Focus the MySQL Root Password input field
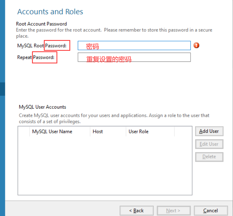The image size is (233, 216). (x=134, y=46)
